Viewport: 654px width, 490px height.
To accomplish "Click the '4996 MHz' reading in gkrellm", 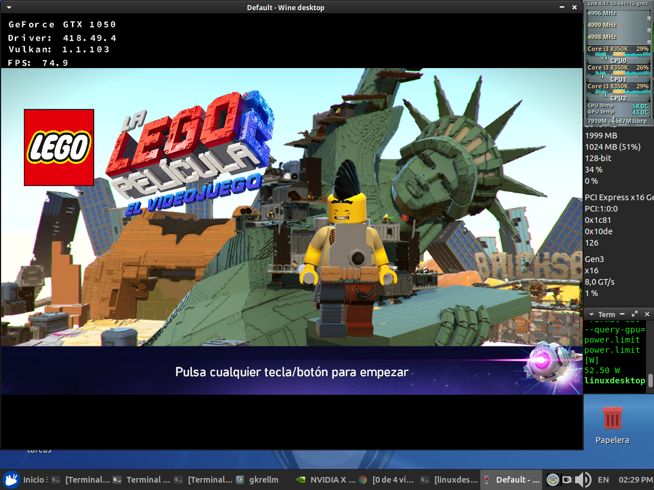I will (602, 14).
